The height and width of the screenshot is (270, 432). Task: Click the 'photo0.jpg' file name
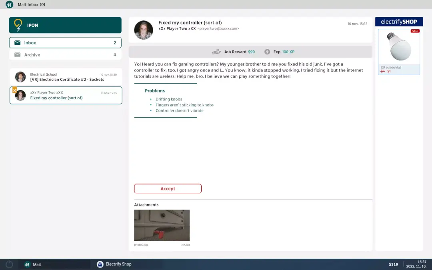point(141,245)
